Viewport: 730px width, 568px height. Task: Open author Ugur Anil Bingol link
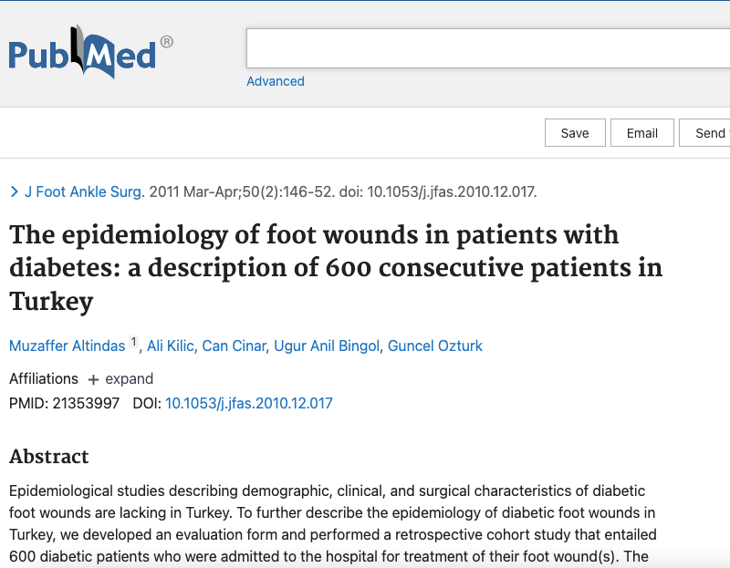point(327,346)
